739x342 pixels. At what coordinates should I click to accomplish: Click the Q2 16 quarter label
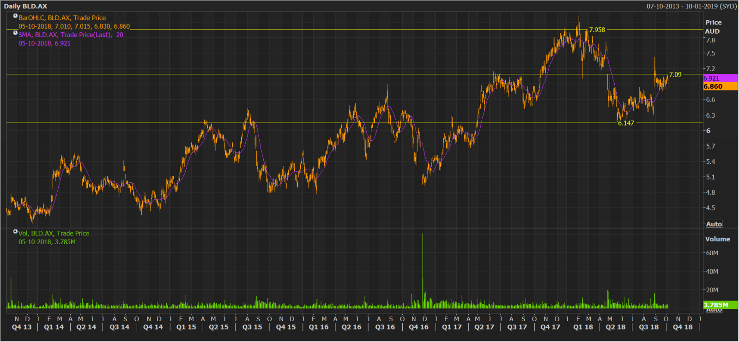click(351, 327)
